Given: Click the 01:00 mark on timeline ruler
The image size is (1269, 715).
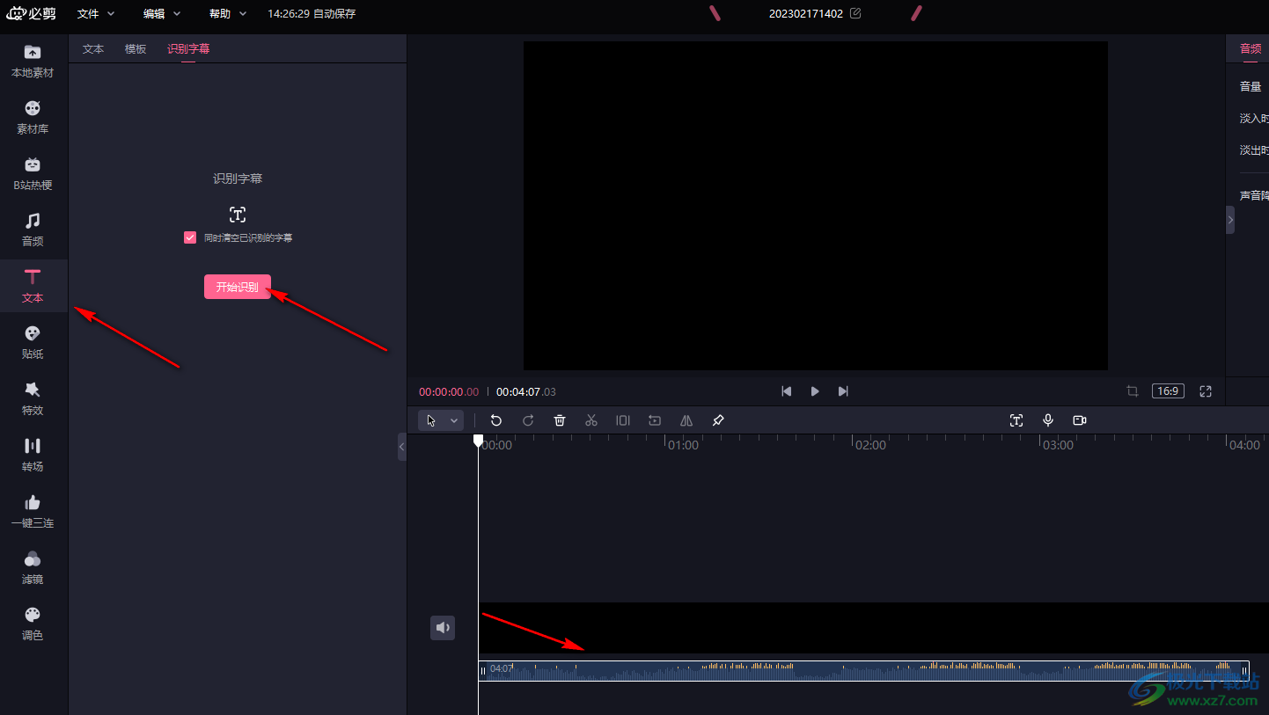Looking at the screenshot, I should pyautogui.click(x=683, y=445).
